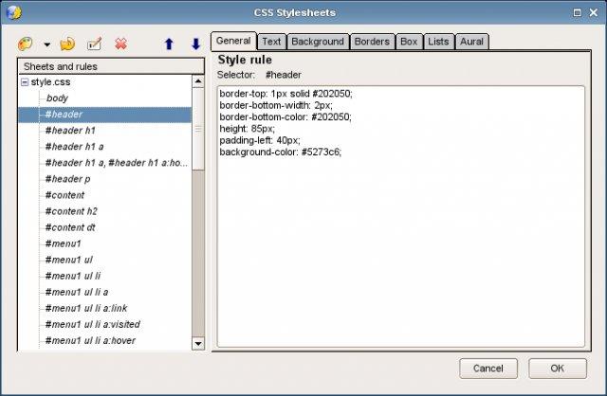Choose the #menu1 ul li a:hover rule
The image size is (607, 396).
(90, 340)
